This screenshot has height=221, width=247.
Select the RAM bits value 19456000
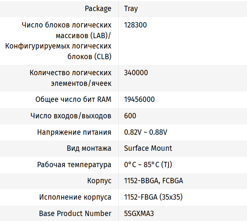(x=139, y=100)
